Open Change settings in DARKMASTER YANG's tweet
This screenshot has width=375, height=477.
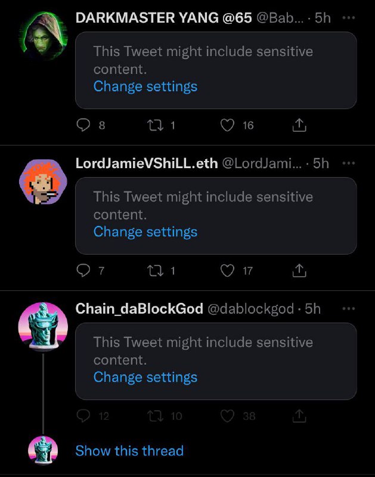[145, 86]
